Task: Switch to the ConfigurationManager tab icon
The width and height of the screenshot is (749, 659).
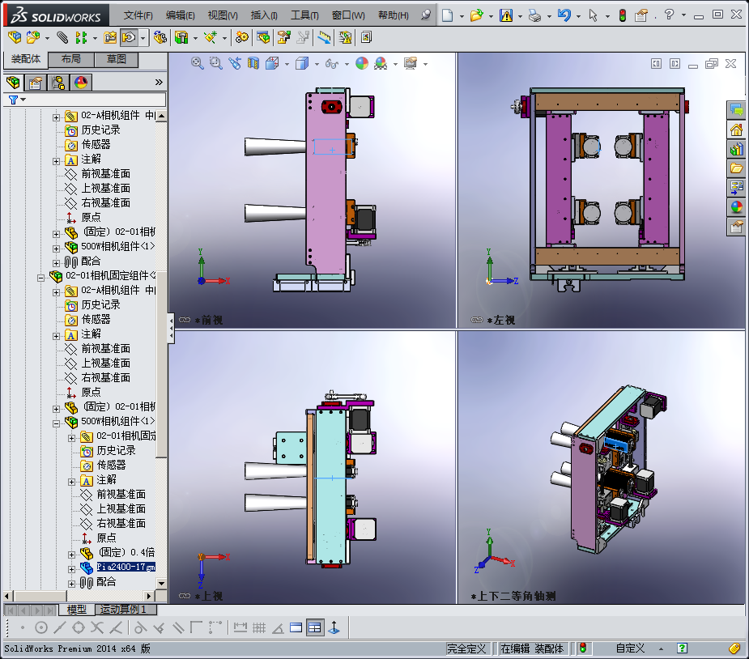Action: pyautogui.click(x=58, y=83)
